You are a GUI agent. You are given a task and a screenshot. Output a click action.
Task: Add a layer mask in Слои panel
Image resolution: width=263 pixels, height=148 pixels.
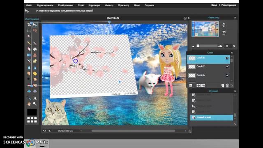tap(198, 86)
